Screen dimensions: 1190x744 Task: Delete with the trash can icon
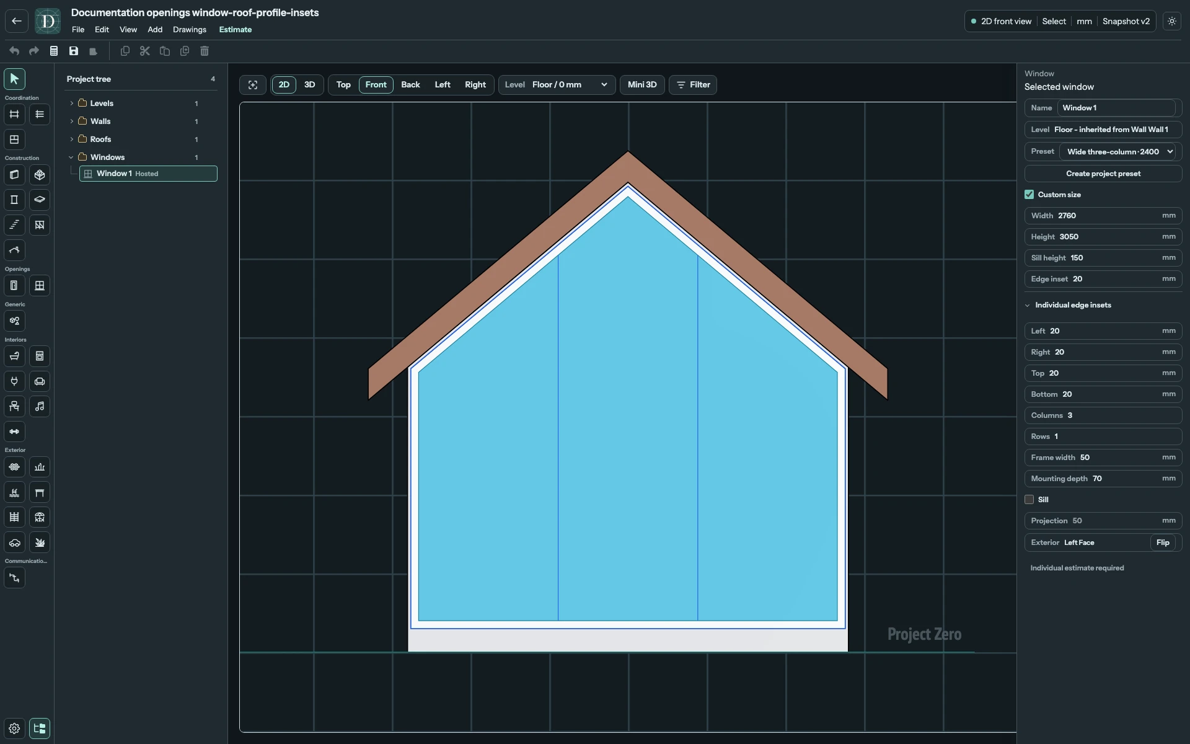tap(205, 51)
